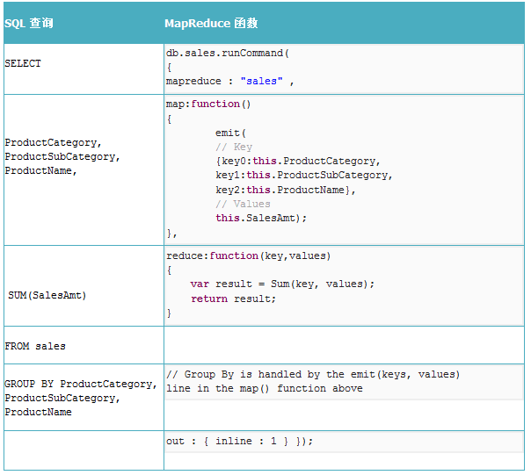Click the "return result;" code line
The image size is (531, 475).
pos(233,299)
